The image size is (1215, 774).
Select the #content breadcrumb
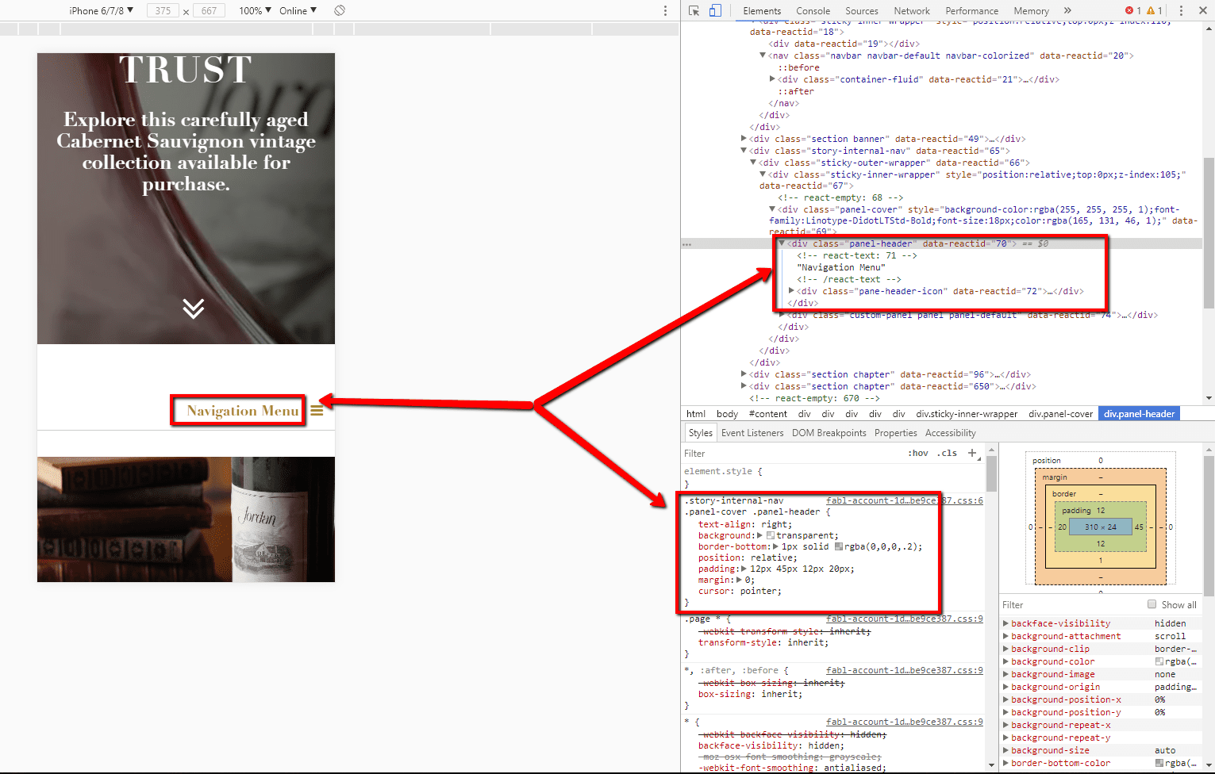pos(767,414)
